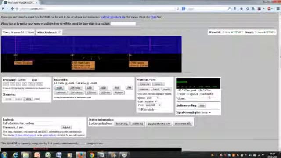Select the blind View radio button
281x158 pixels.
[x=26, y=32]
